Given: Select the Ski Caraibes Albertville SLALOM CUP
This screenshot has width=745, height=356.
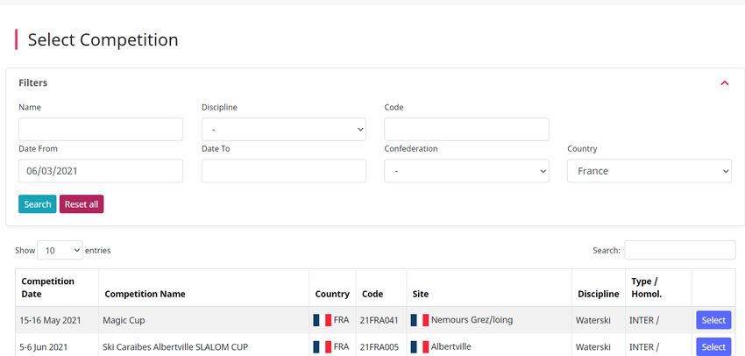Looking at the screenshot, I should pos(713,346).
